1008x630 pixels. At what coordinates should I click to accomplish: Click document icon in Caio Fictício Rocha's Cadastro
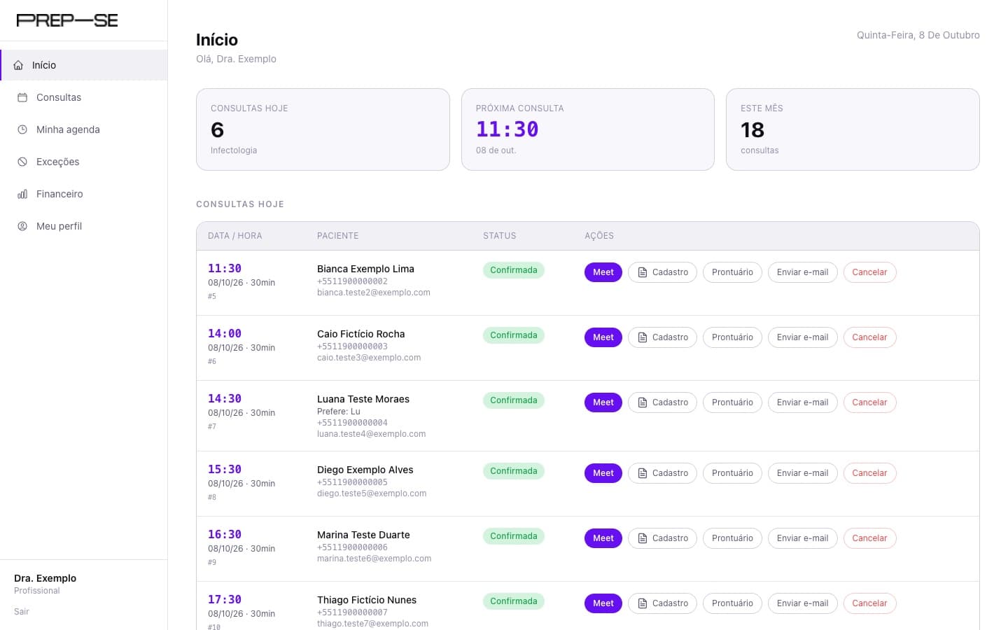point(643,337)
